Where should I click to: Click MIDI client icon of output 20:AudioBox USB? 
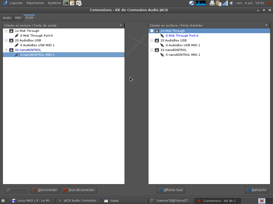tap(11, 40)
